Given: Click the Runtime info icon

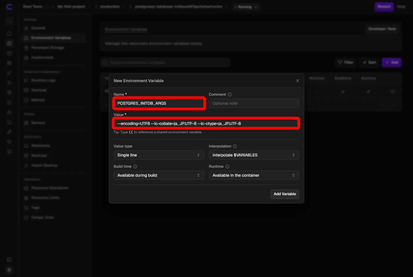Looking at the screenshot, I should (227, 167).
